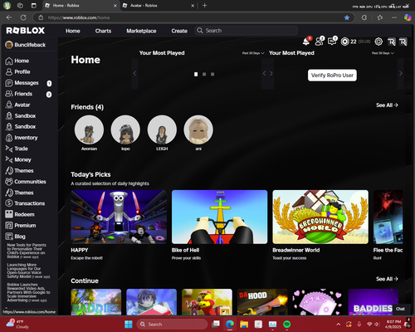Screen dimensions: 415x332
Task: Select the first carousel dot in Most Played
Action: pyautogui.click(x=196, y=74)
